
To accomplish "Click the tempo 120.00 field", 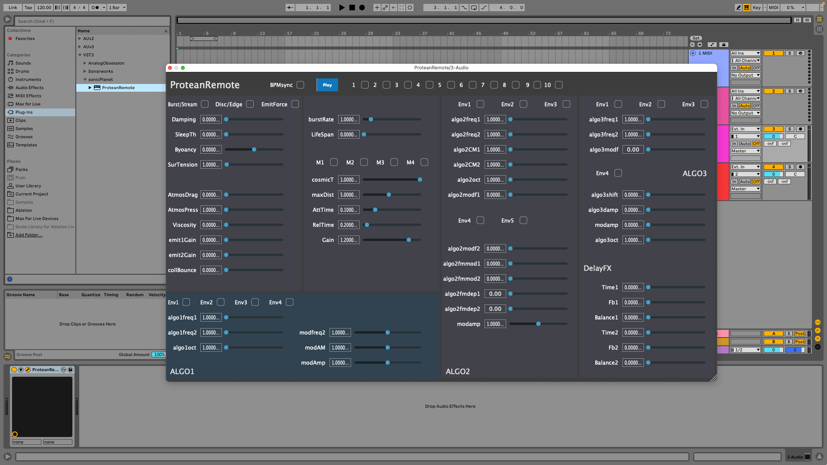I will click(44, 7).
